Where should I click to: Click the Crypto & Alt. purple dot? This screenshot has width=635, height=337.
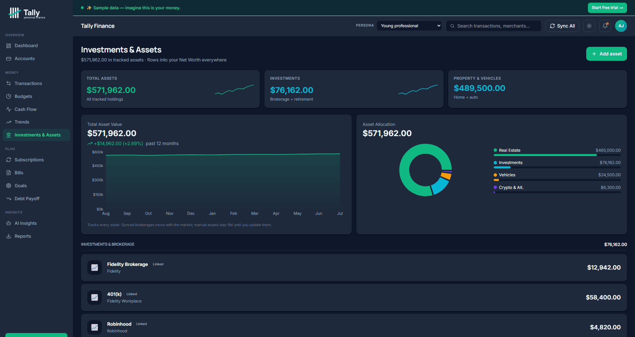[495, 187]
